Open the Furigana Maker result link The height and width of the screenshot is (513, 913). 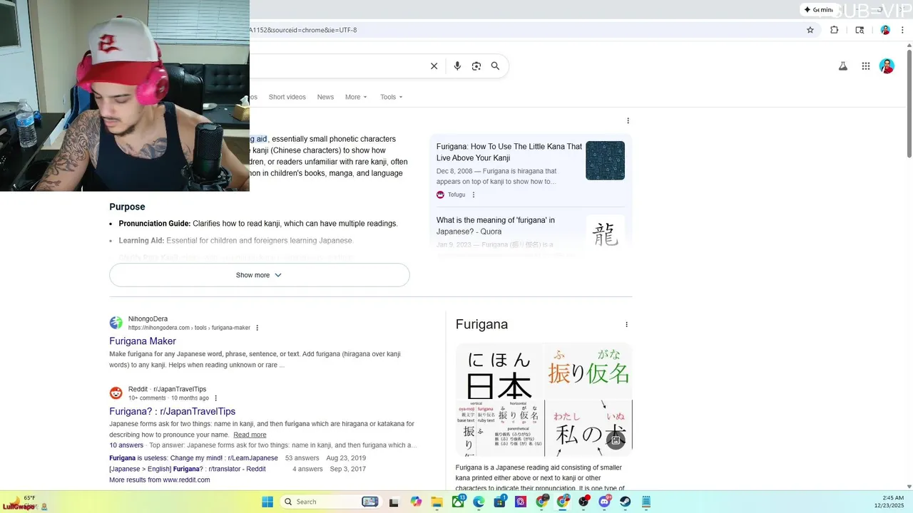point(143,341)
